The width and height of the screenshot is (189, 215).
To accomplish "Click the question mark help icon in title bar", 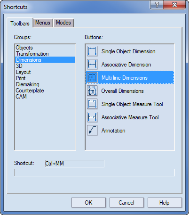I will 157,5.
